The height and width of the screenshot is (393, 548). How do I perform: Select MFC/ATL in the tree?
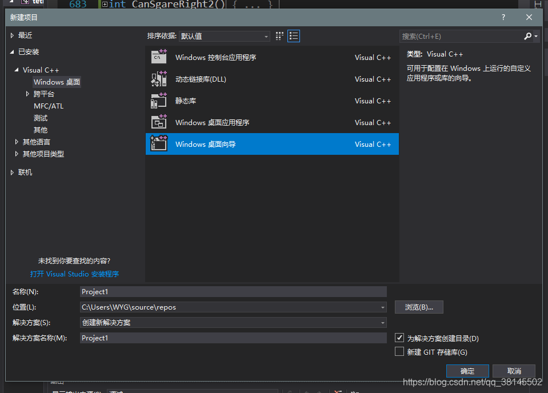tap(49, 106)
